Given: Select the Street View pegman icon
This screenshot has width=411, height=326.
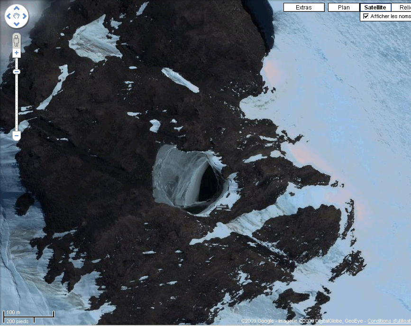Looking at the screenshot, I should [x=17, y=39].
